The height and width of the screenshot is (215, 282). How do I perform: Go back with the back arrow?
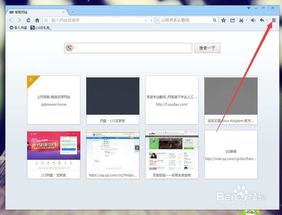[11, 20]
